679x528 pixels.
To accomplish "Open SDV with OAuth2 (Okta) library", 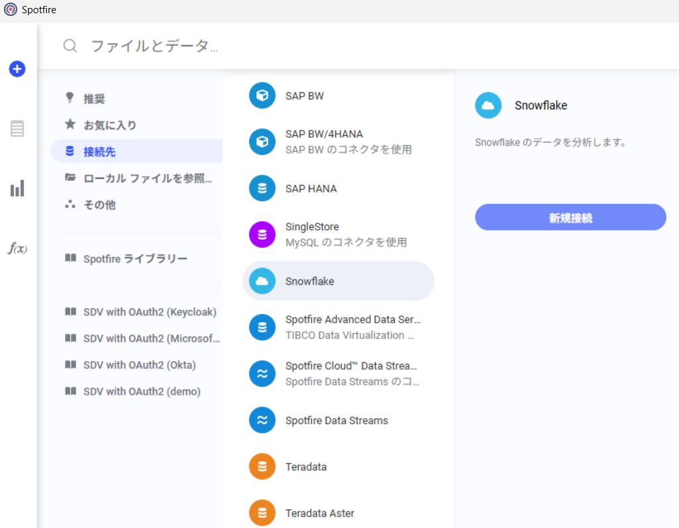I will coord(137,365).
